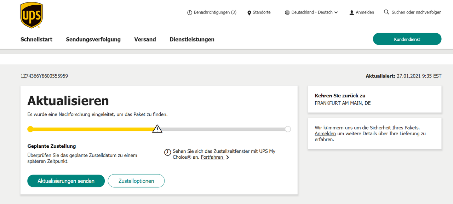
Task: Click tracking number 1Z74366Y8600555959
Action: pos(44,76)
